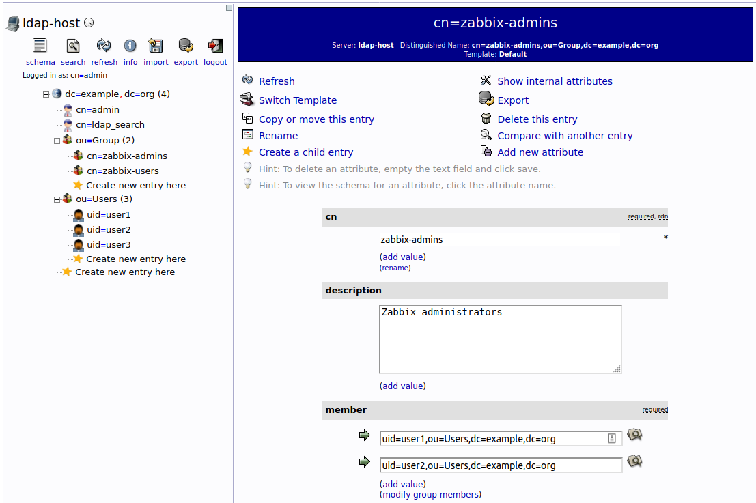Click the member attribute name header
This screenshot has width=756, height=503.
[x=346, y=409]
